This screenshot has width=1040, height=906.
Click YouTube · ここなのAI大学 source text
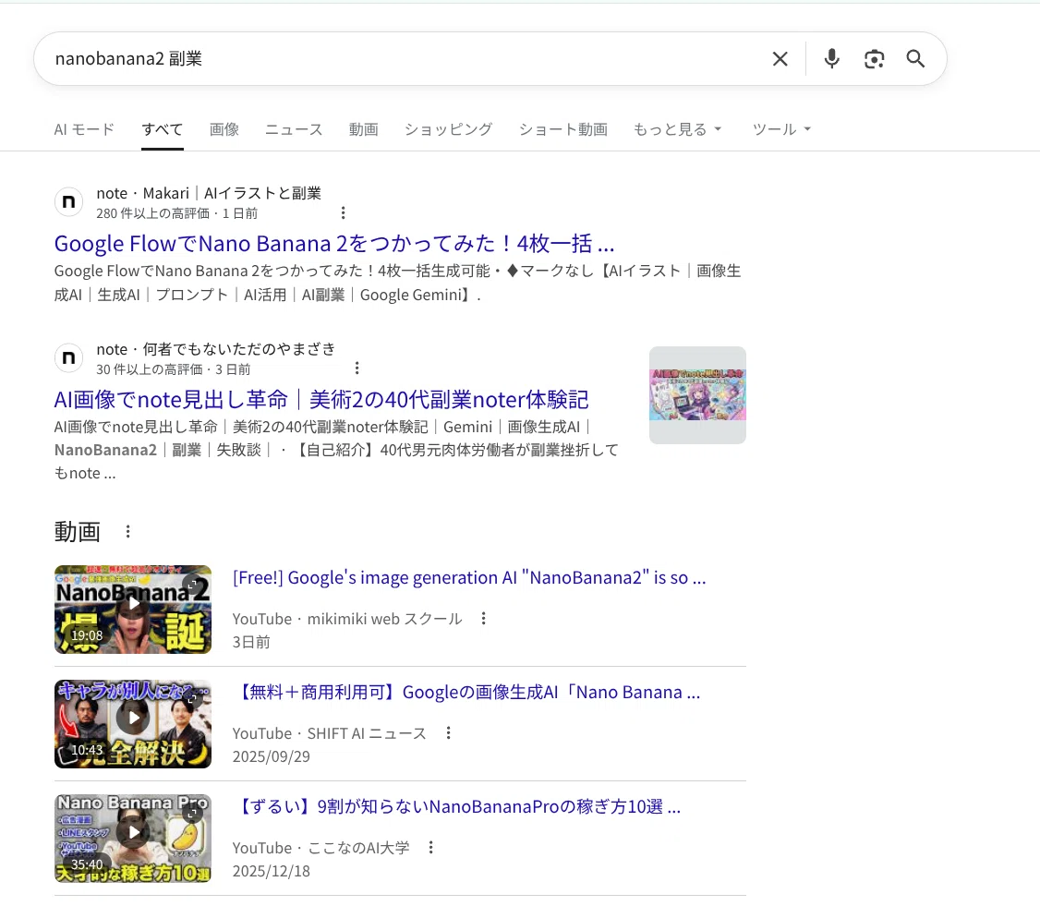point(321,849)
